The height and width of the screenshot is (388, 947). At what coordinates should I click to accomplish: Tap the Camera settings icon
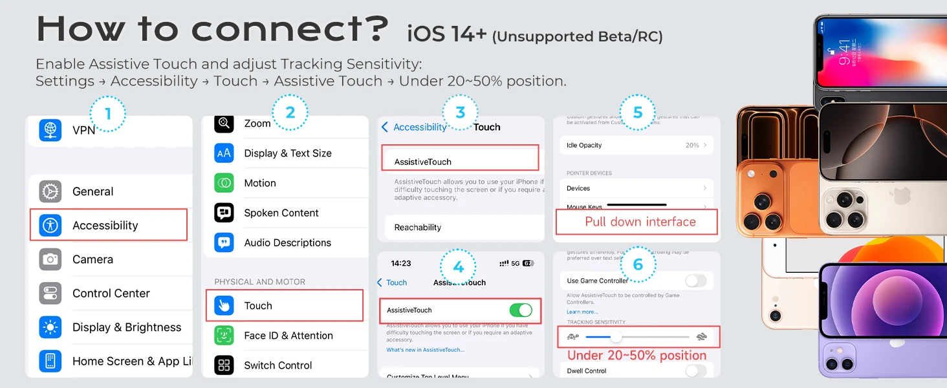[x=50, y=259]
